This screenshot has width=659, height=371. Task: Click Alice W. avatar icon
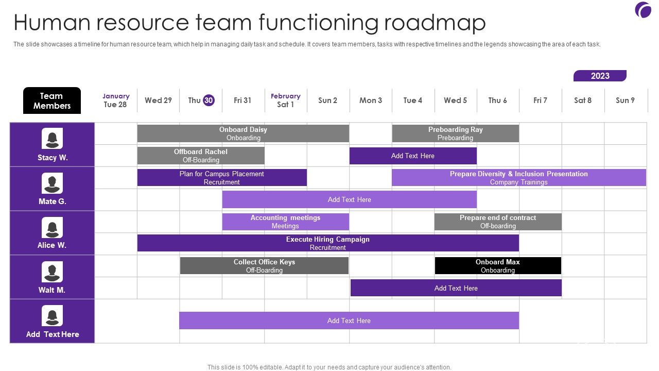pyautogui.click(x=52, y=228)
